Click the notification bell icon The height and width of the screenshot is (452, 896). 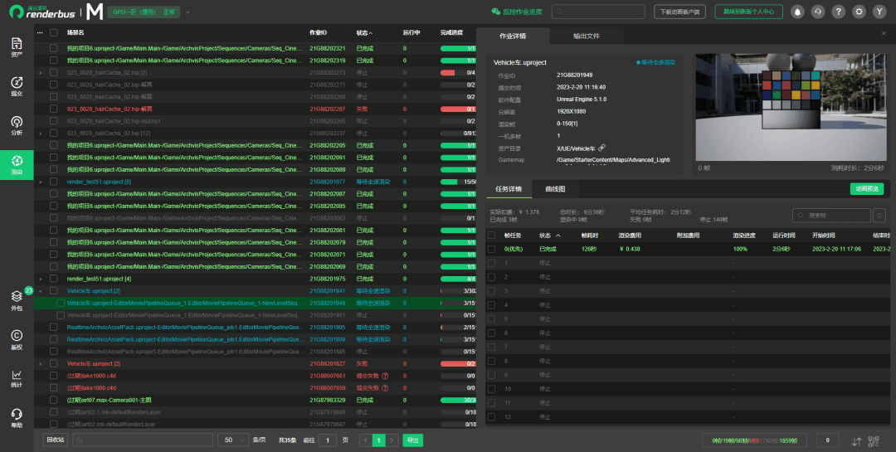pyautogui.click(x=797, y=12)
